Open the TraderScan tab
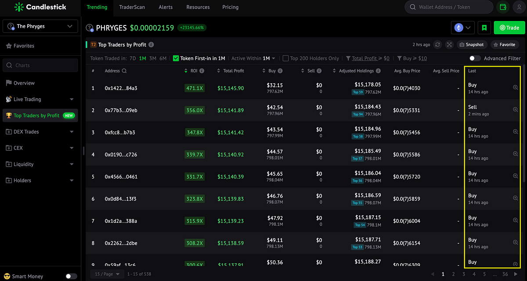527x281 pixels. point(132,7)
